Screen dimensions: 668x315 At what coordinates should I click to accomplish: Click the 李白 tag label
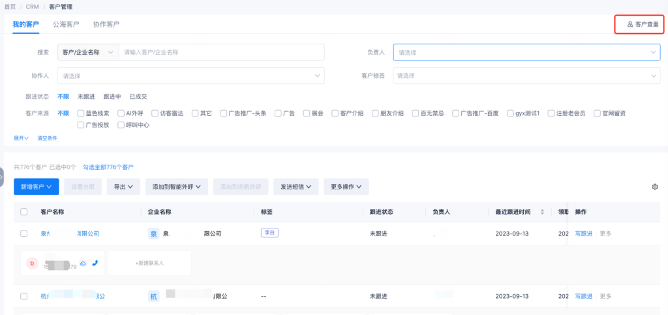click(x=269, y=233)
